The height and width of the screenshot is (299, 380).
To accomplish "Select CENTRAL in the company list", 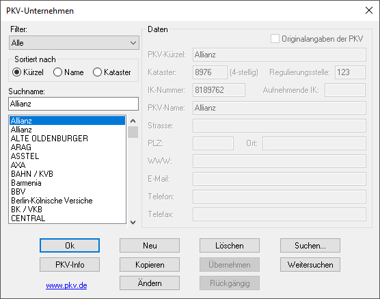I will pos(68,218).
